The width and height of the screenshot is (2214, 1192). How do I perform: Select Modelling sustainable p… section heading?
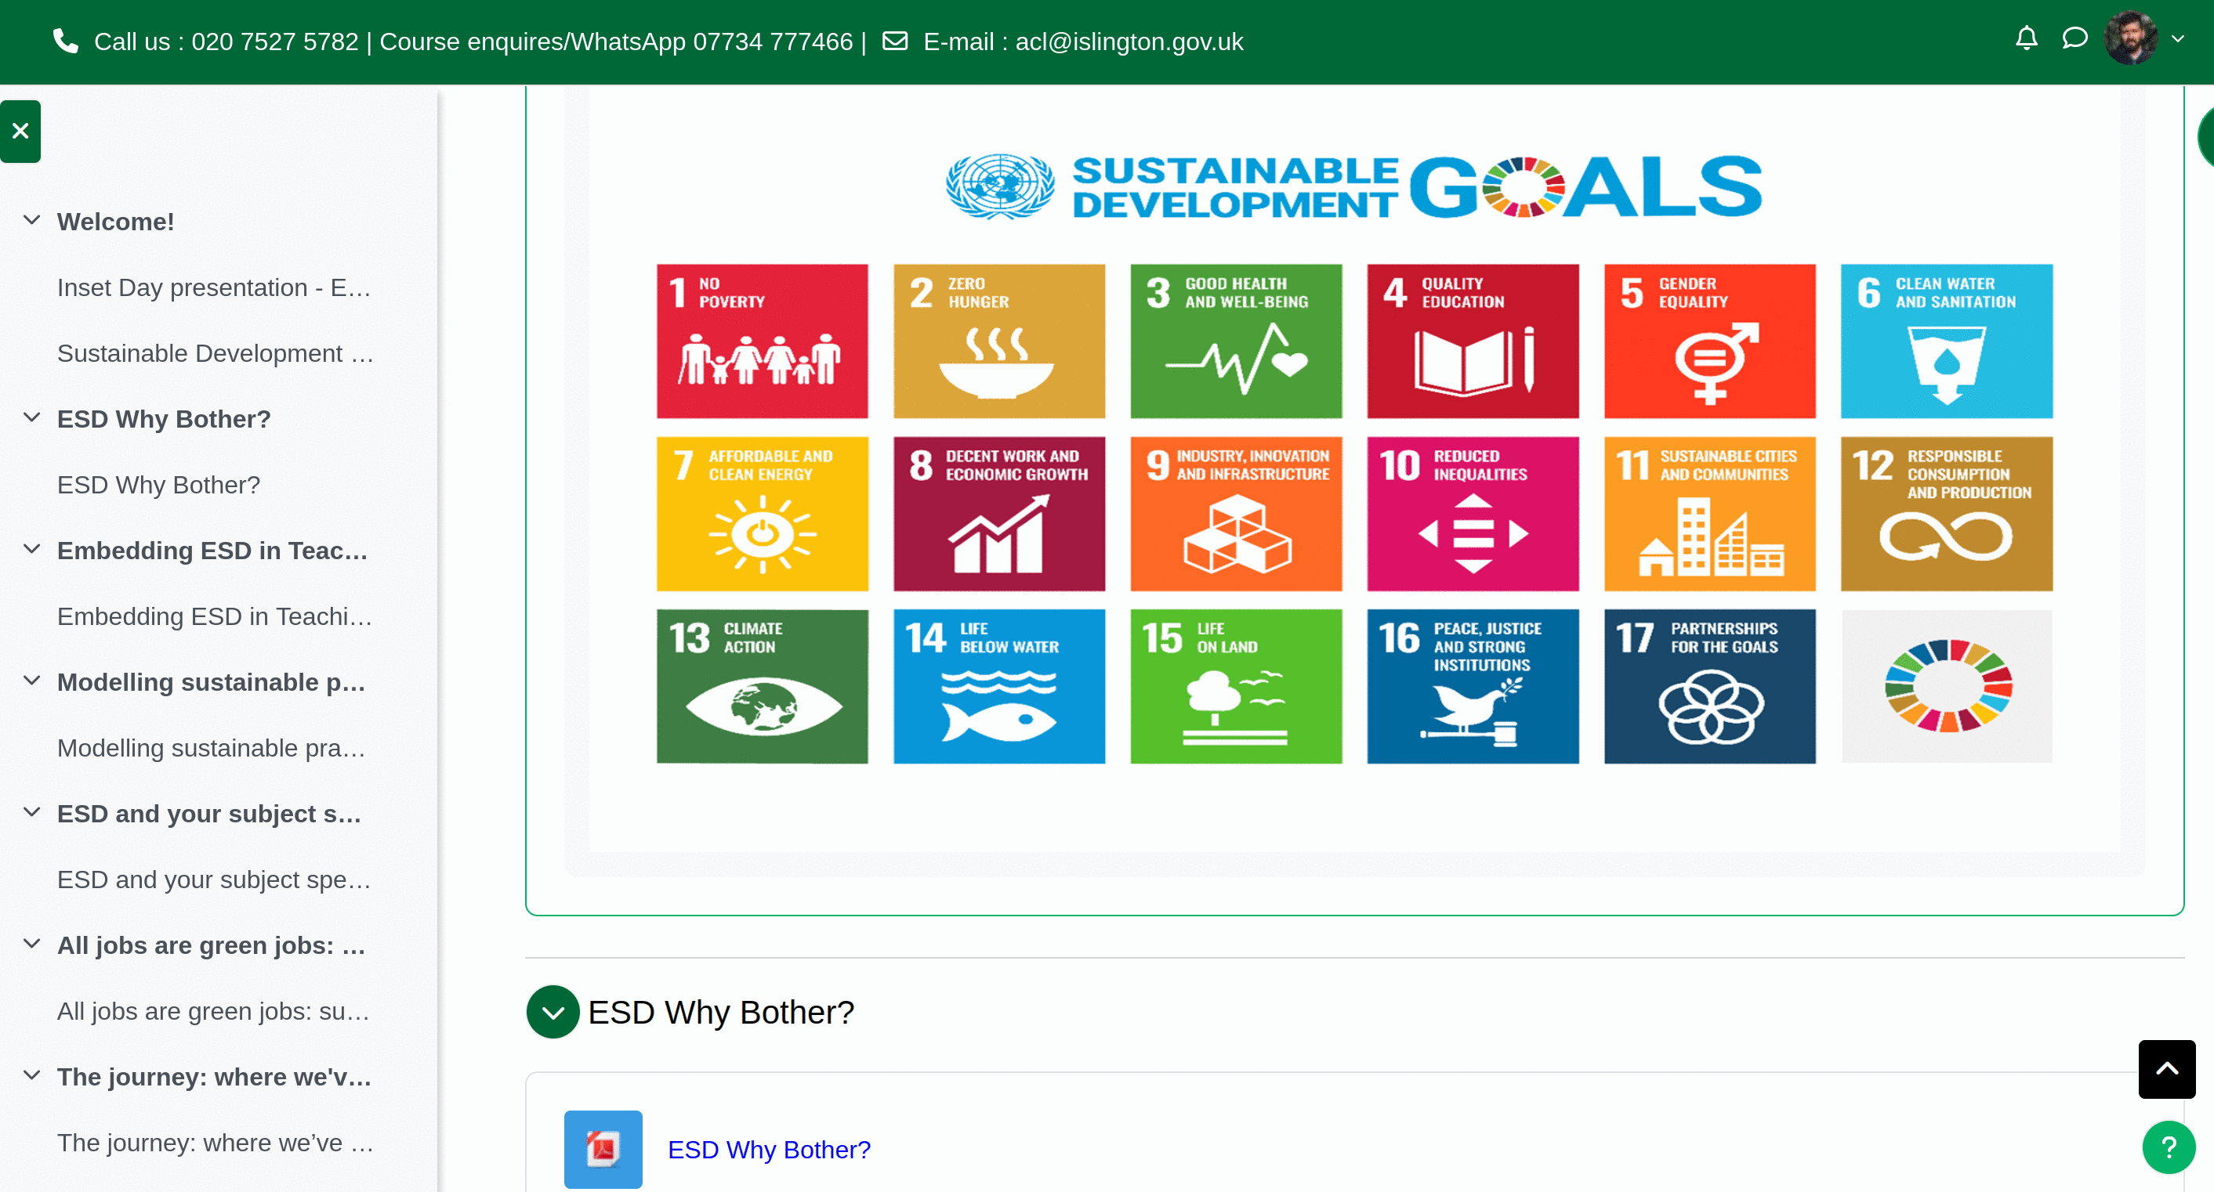tap(212, 683)
